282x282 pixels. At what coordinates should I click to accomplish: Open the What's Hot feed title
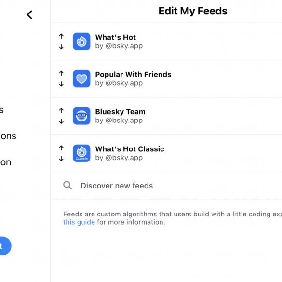point(116,37)
